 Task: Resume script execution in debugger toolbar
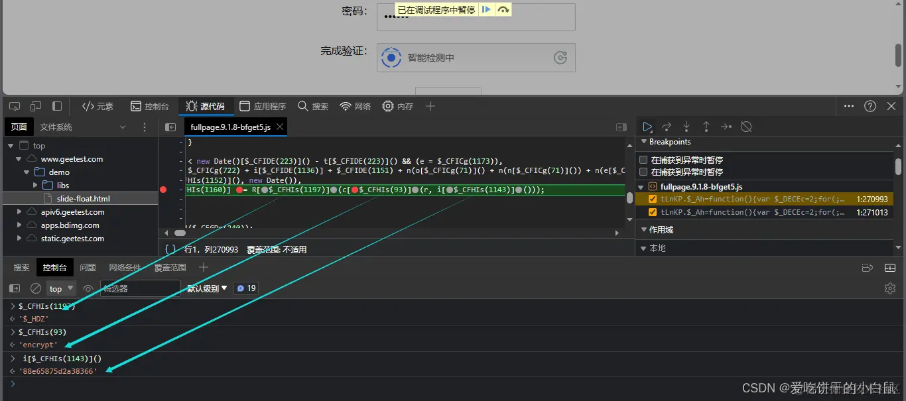pyautogui.click(x=647, y=127)
